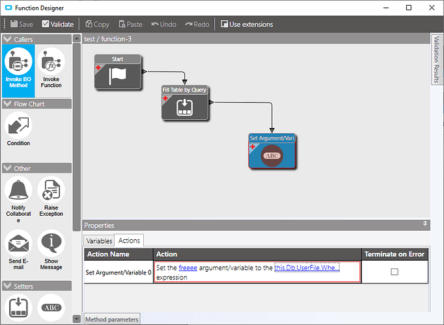Select the Set Argument/Variable 0 row name

coord(118,272)
